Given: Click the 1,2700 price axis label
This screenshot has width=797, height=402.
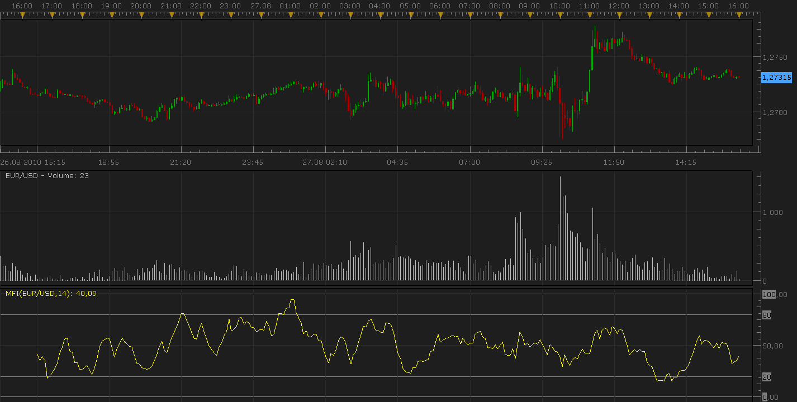Looking at the screenshot, I should [775, 112].
